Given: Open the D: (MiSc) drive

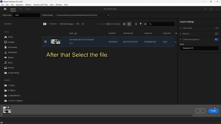Looking at the screenshot, I should [x=10, y=90].
